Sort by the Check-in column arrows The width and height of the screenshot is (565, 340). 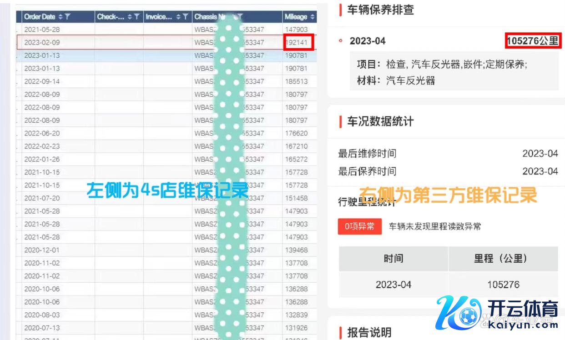pyautogui.click(x=130, y=17)
